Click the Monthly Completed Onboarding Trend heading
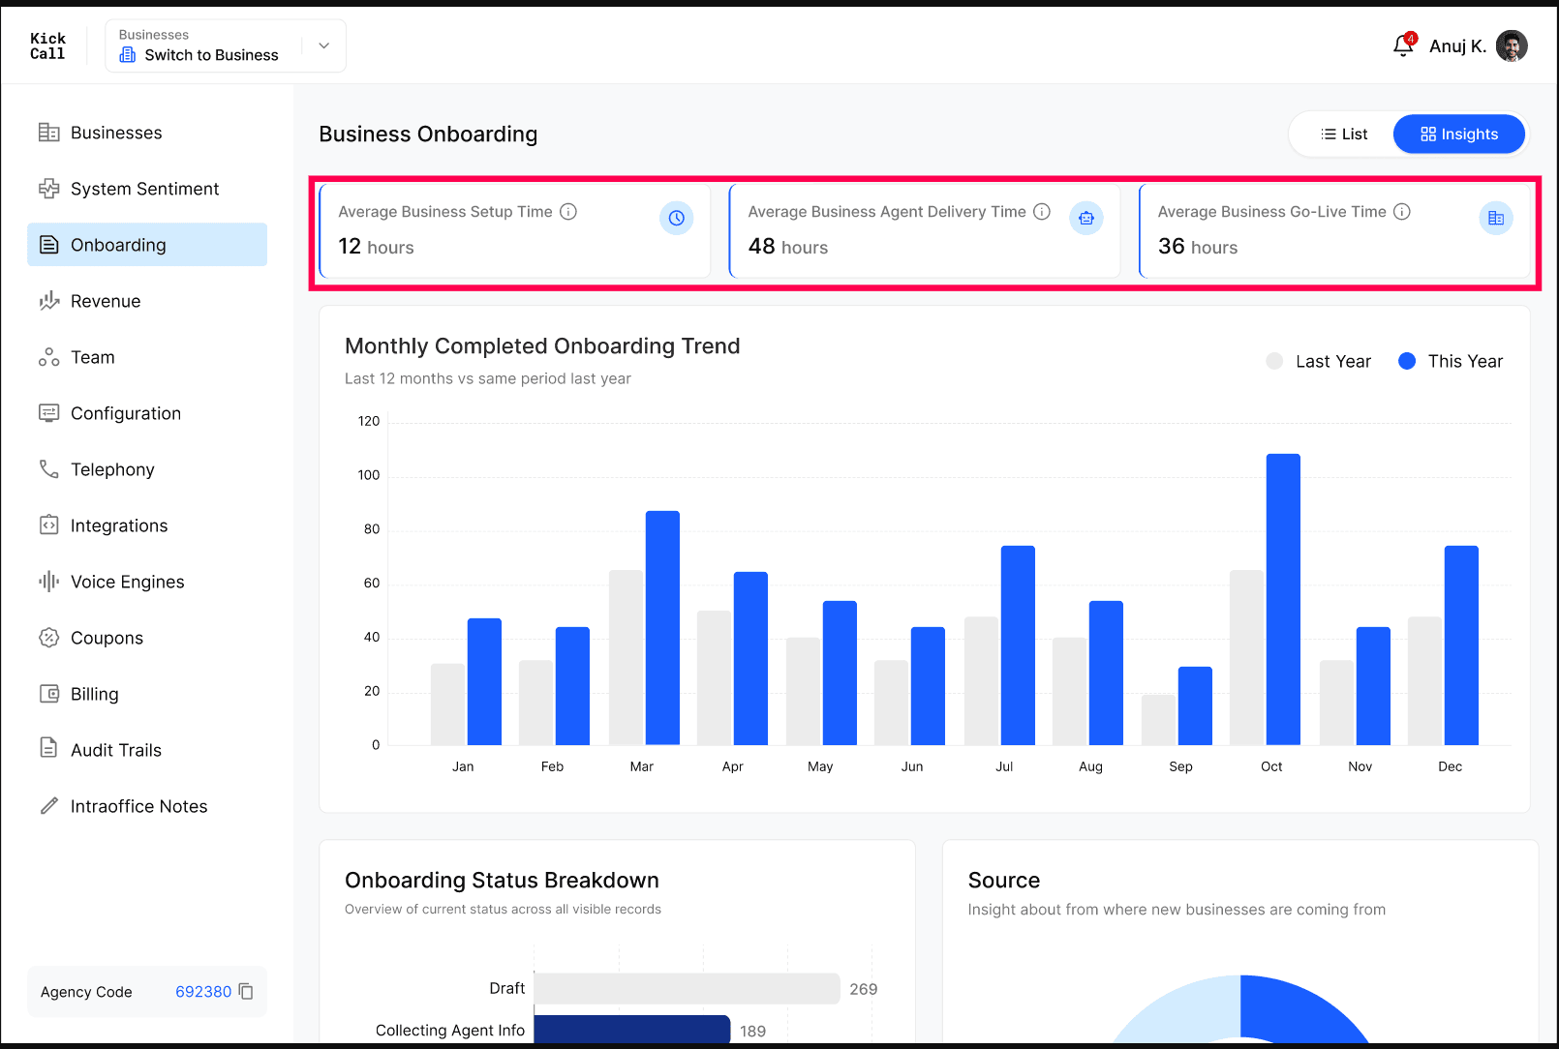Screen dimensions: 1559x1049 (x=542, y=346)
